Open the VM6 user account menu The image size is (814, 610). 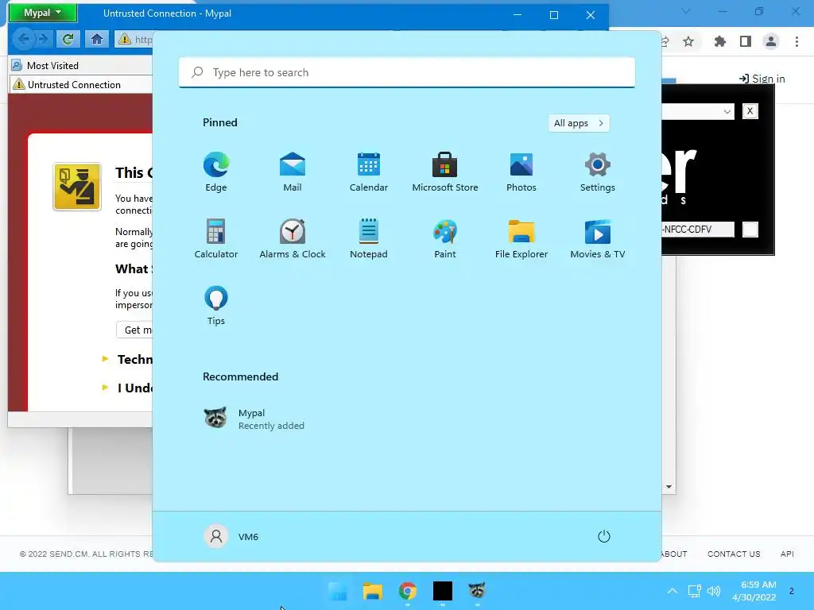tap(231, 536)
